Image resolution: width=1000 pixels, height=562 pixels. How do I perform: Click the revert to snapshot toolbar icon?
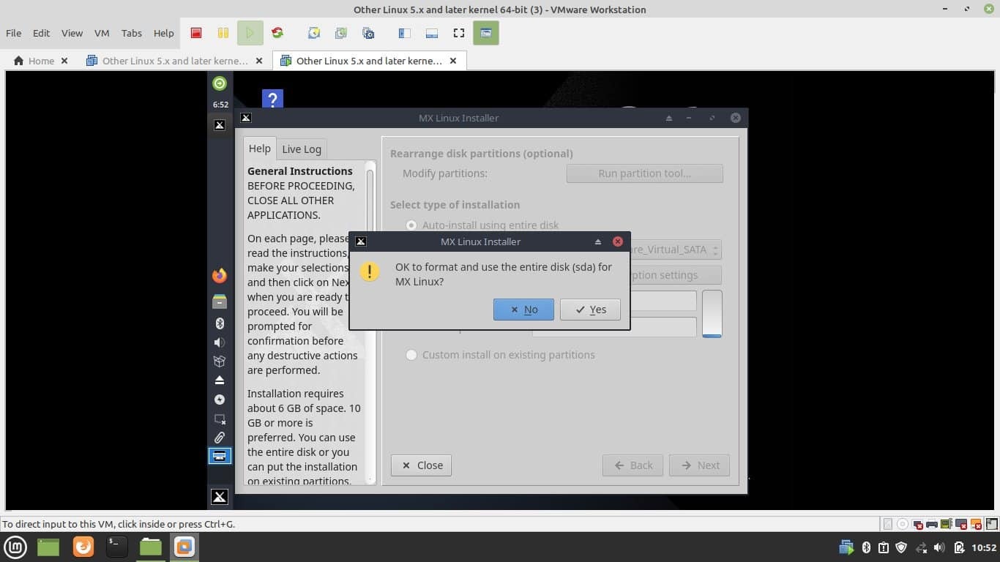(341, 33)
